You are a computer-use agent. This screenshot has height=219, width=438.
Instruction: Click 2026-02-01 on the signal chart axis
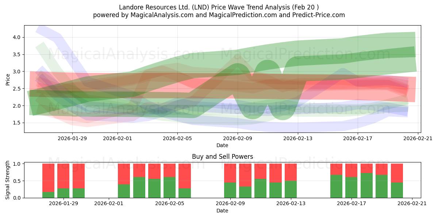click(109, 203)
